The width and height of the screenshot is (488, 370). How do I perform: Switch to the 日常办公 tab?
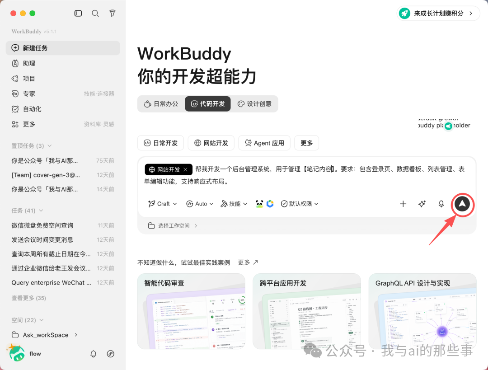click(x=161, y=103)
